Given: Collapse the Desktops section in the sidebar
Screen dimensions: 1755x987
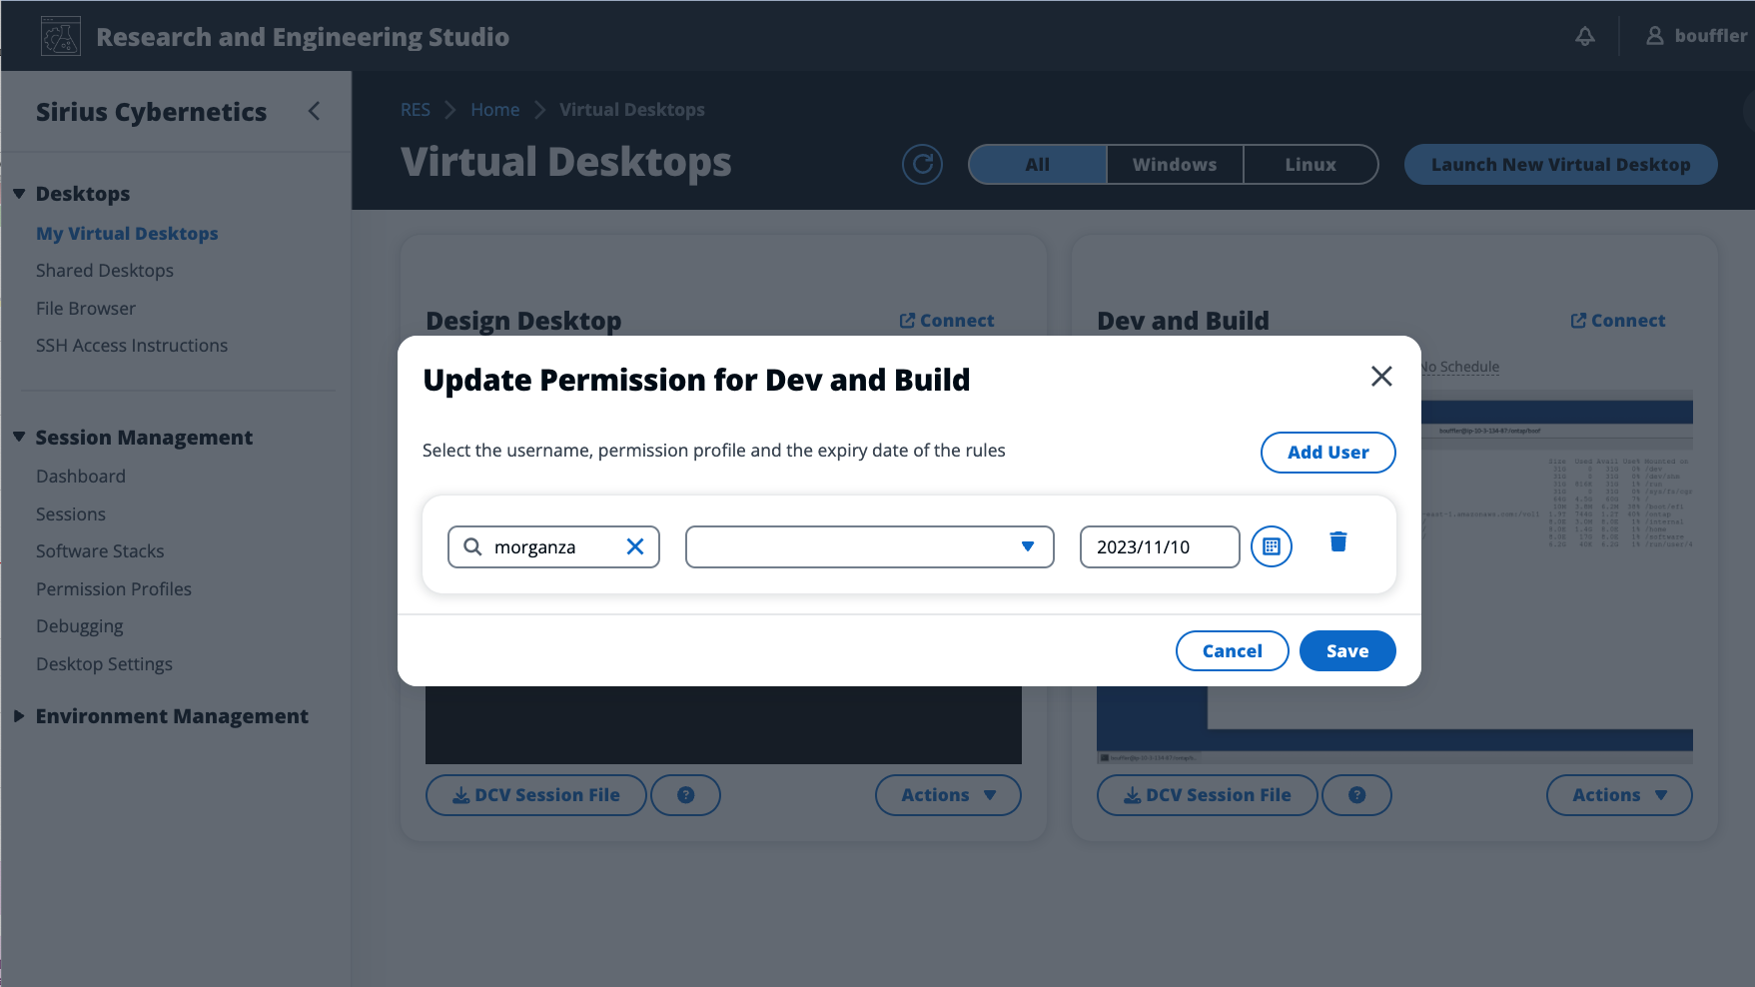Looking at the screenshot, I should (x=20, y=193).
